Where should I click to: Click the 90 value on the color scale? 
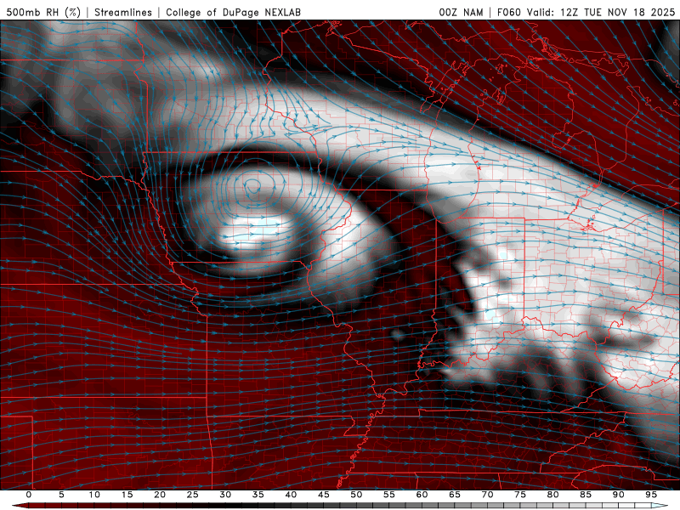[x=618, y=495]
